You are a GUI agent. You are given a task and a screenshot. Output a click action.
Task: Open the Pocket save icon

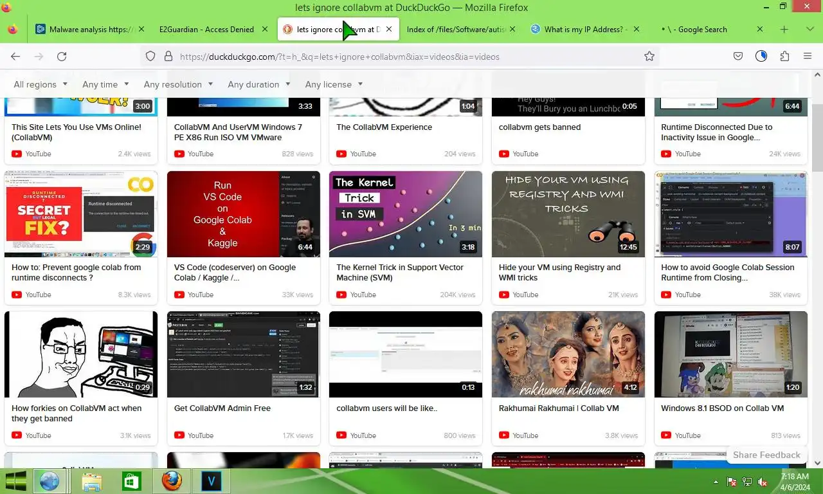pyautogui.click(x=738, y=57)
